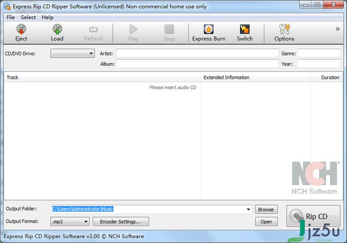Click the 'Please insert audio CD' text

pyautogui.click(x=172, y=87)
